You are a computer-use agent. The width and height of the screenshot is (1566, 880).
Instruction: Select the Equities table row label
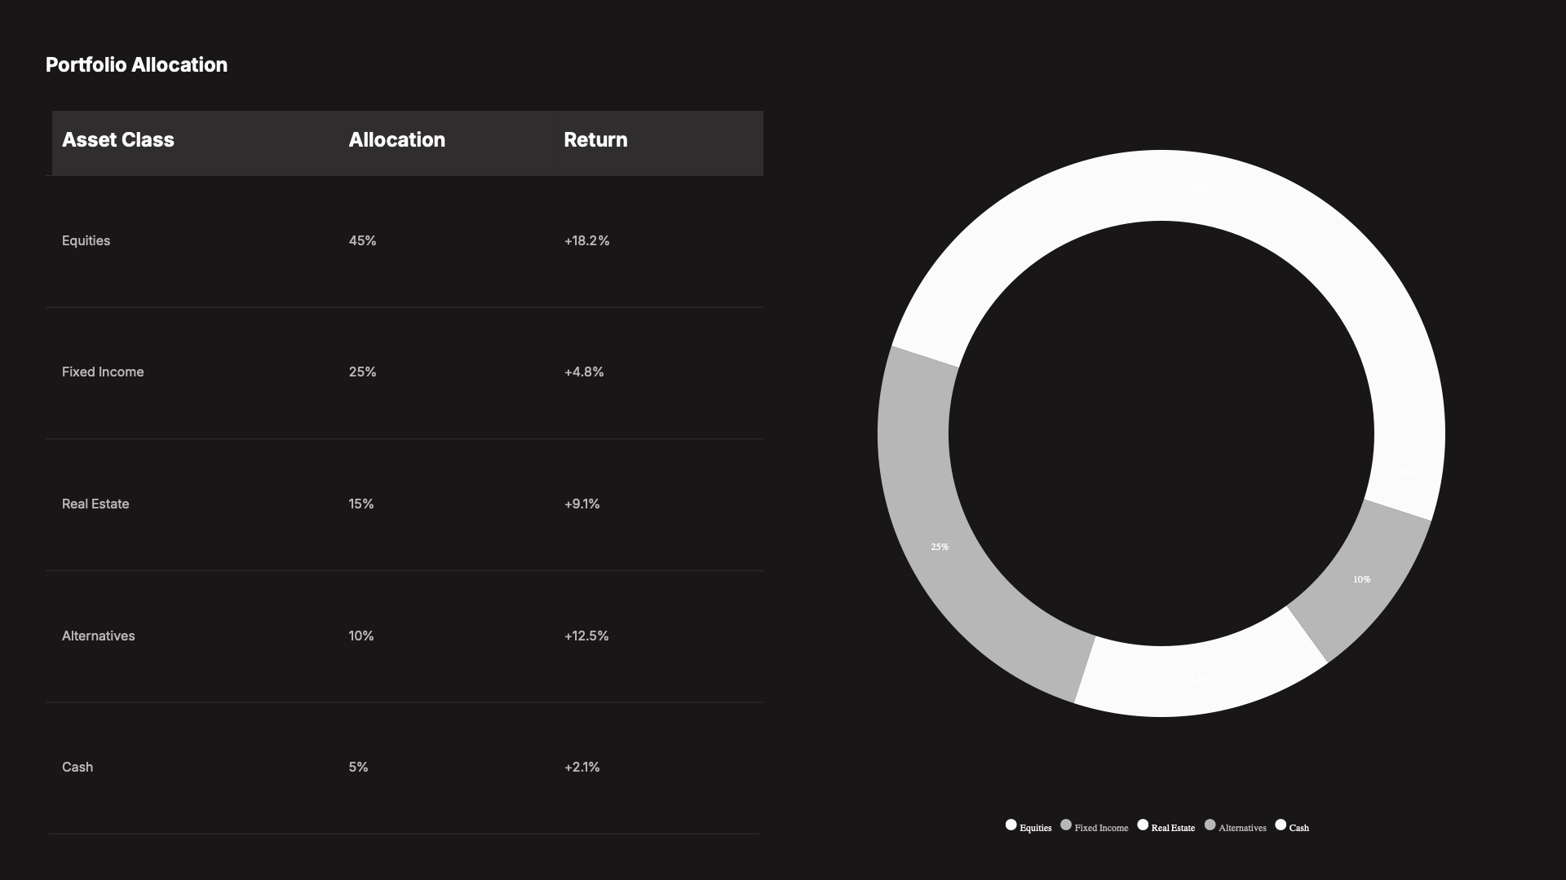tap(86, 240)
